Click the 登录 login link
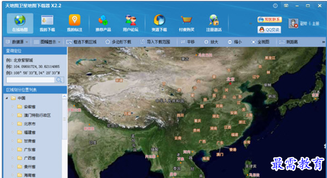The height and width of the screenshot is (178, 327). point(303,23)
